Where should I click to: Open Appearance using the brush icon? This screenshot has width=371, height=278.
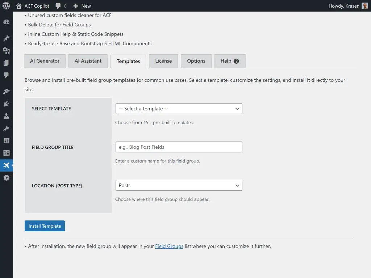tap(6, 91)
